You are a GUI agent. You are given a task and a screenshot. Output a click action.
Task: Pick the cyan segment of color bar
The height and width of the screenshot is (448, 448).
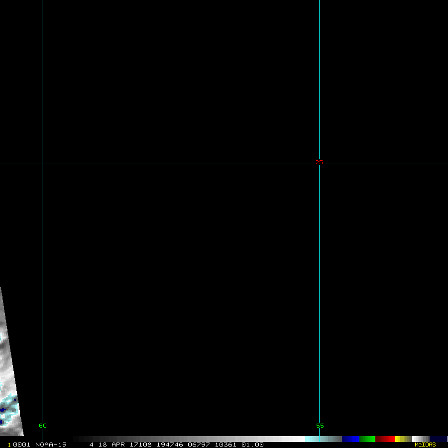[x=323, y=439]
